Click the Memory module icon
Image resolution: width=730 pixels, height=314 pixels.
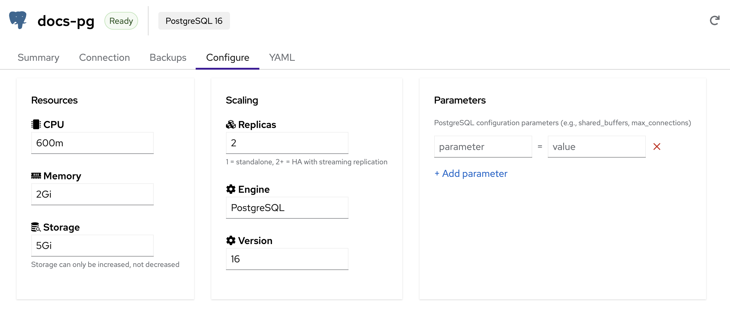[x=36, y=176]
